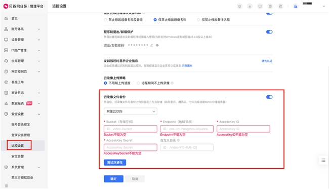Click the 账号体系 person icon
The height and width of the screenshot is (189, 329).
pos(6,29)
